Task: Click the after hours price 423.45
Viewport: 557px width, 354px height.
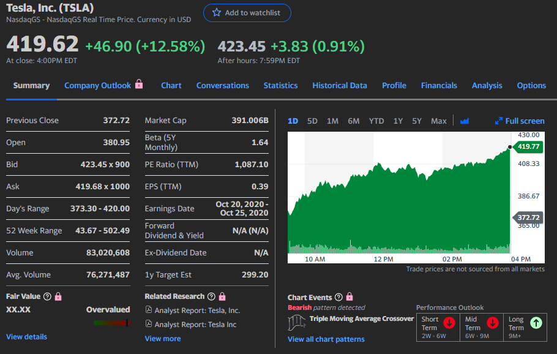Action: click(242, 46)
